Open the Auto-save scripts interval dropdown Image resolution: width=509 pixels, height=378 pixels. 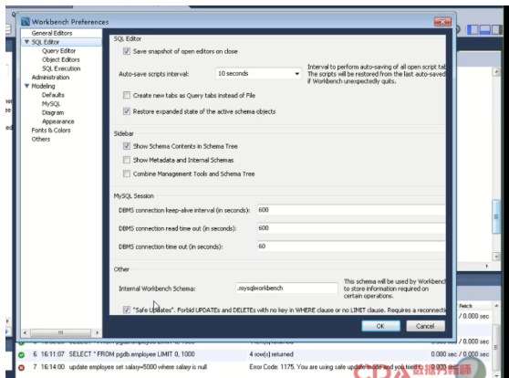[x=258, y=73]
